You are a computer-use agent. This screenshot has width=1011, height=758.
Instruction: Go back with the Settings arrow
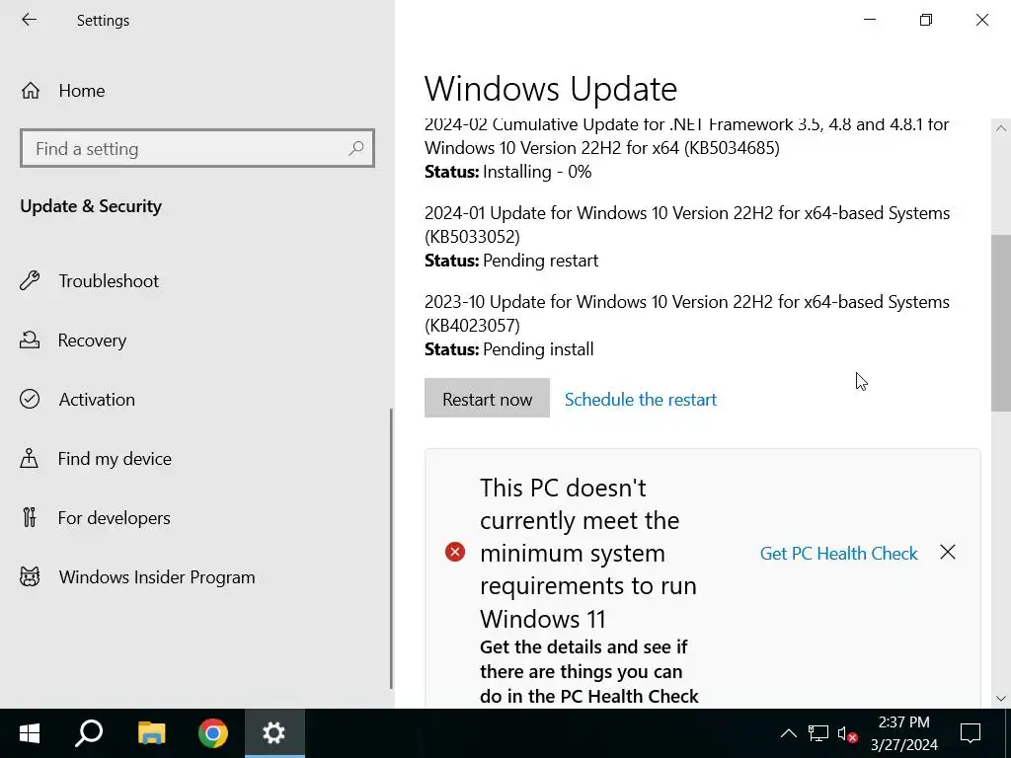coord(29,20)
